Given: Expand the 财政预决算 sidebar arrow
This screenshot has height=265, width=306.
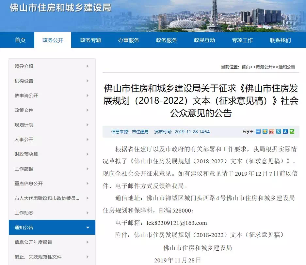Looking at the screenshot, I should click(88, 154).
